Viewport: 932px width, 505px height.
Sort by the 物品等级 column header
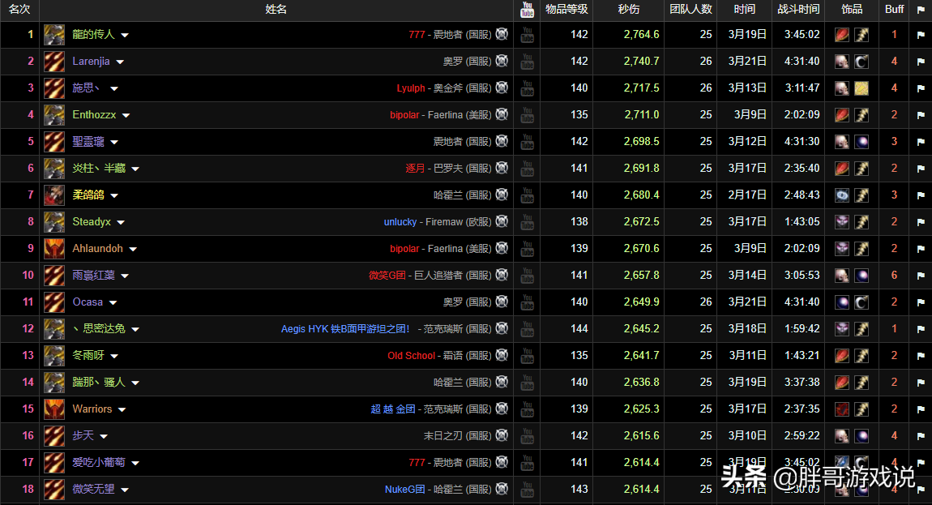[x=566, y=10]
